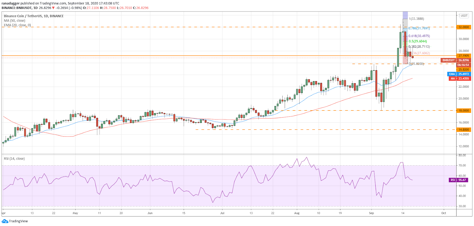Click the BNBUSDT price tag label
The image size is (474, 226).
point(449,60)
